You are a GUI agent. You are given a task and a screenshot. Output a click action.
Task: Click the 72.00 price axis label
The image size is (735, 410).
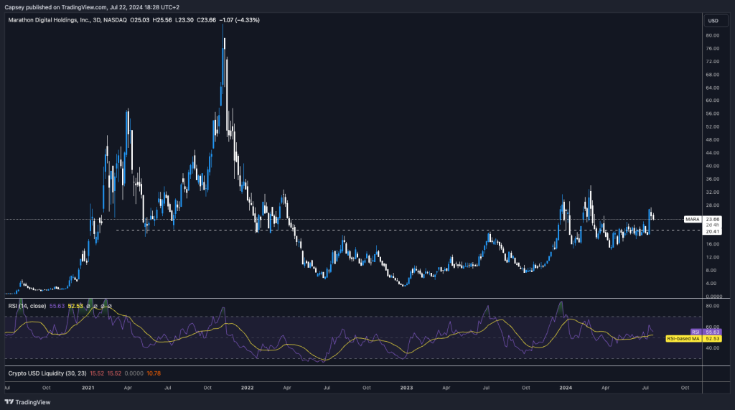click(713, 62)
